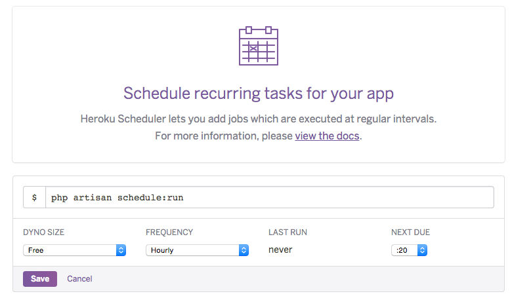Click the purple calendar scheduler icon

[x=259, y=46]
